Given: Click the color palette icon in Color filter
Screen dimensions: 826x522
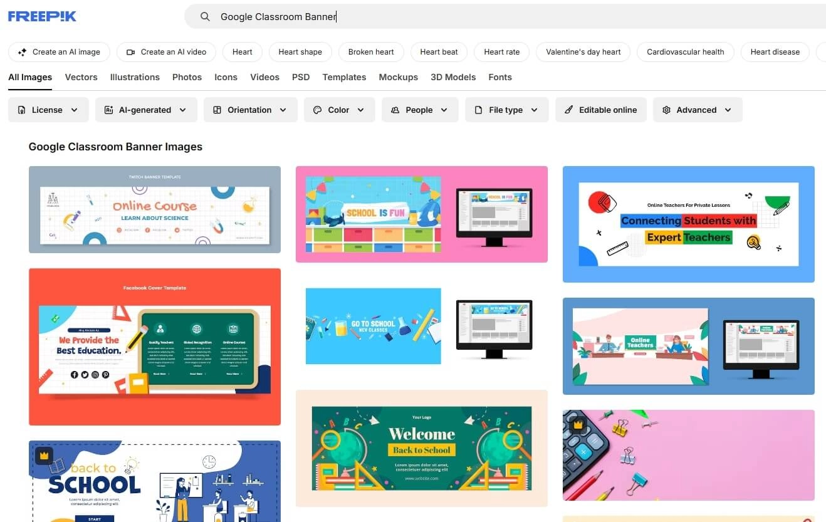Looking at the screenshot, I should pos(318,110).
